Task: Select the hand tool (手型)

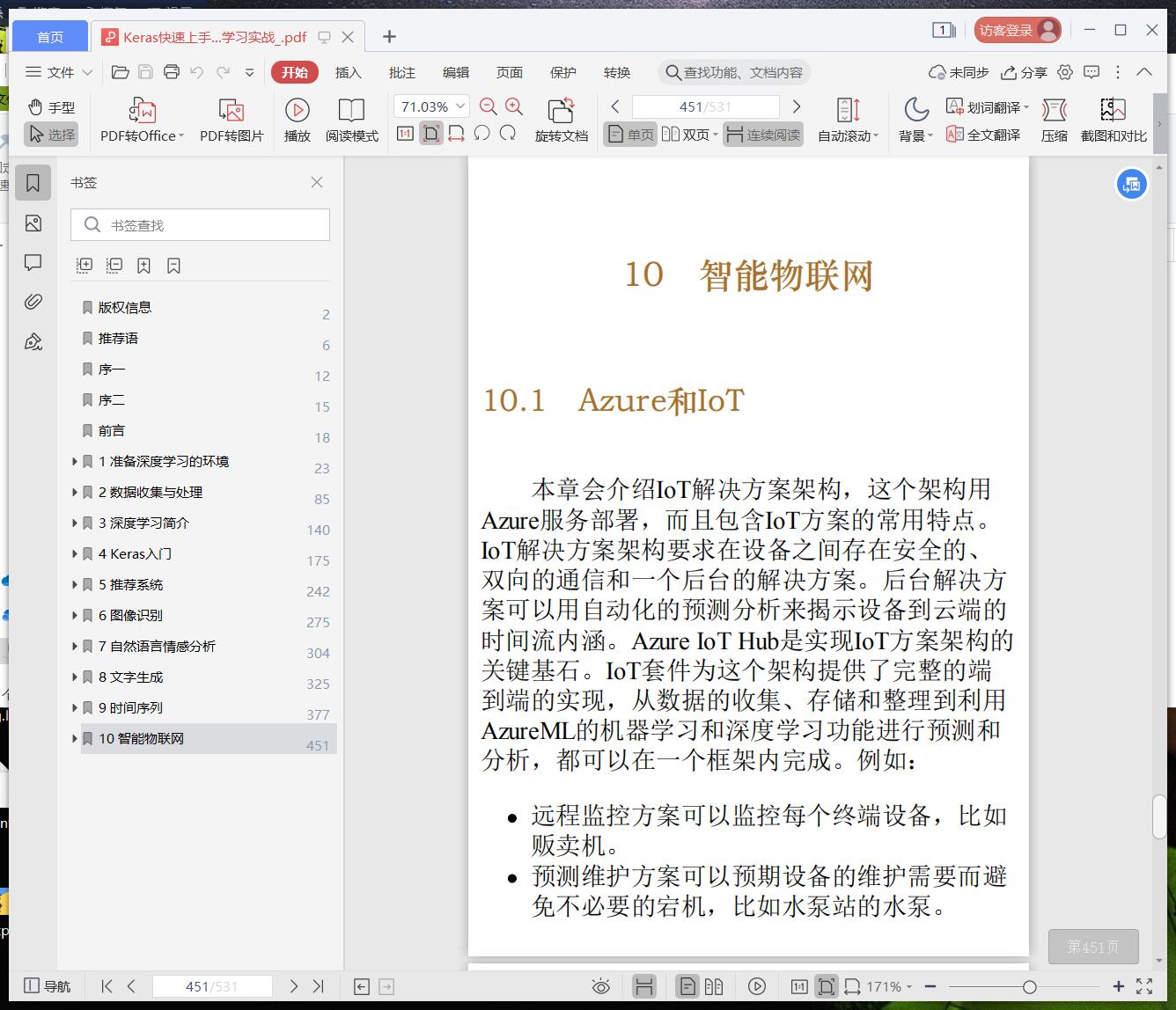Action: click(x=51, y=107)
